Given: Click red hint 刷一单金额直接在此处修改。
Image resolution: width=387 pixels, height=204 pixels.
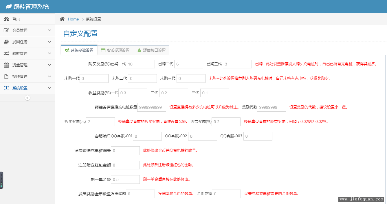Looking at the screenshot, I should pyautogui.click(x=167, y=179).
